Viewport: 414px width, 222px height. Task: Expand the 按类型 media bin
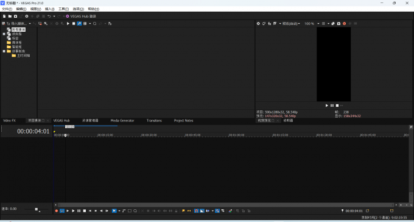(4, 34)
